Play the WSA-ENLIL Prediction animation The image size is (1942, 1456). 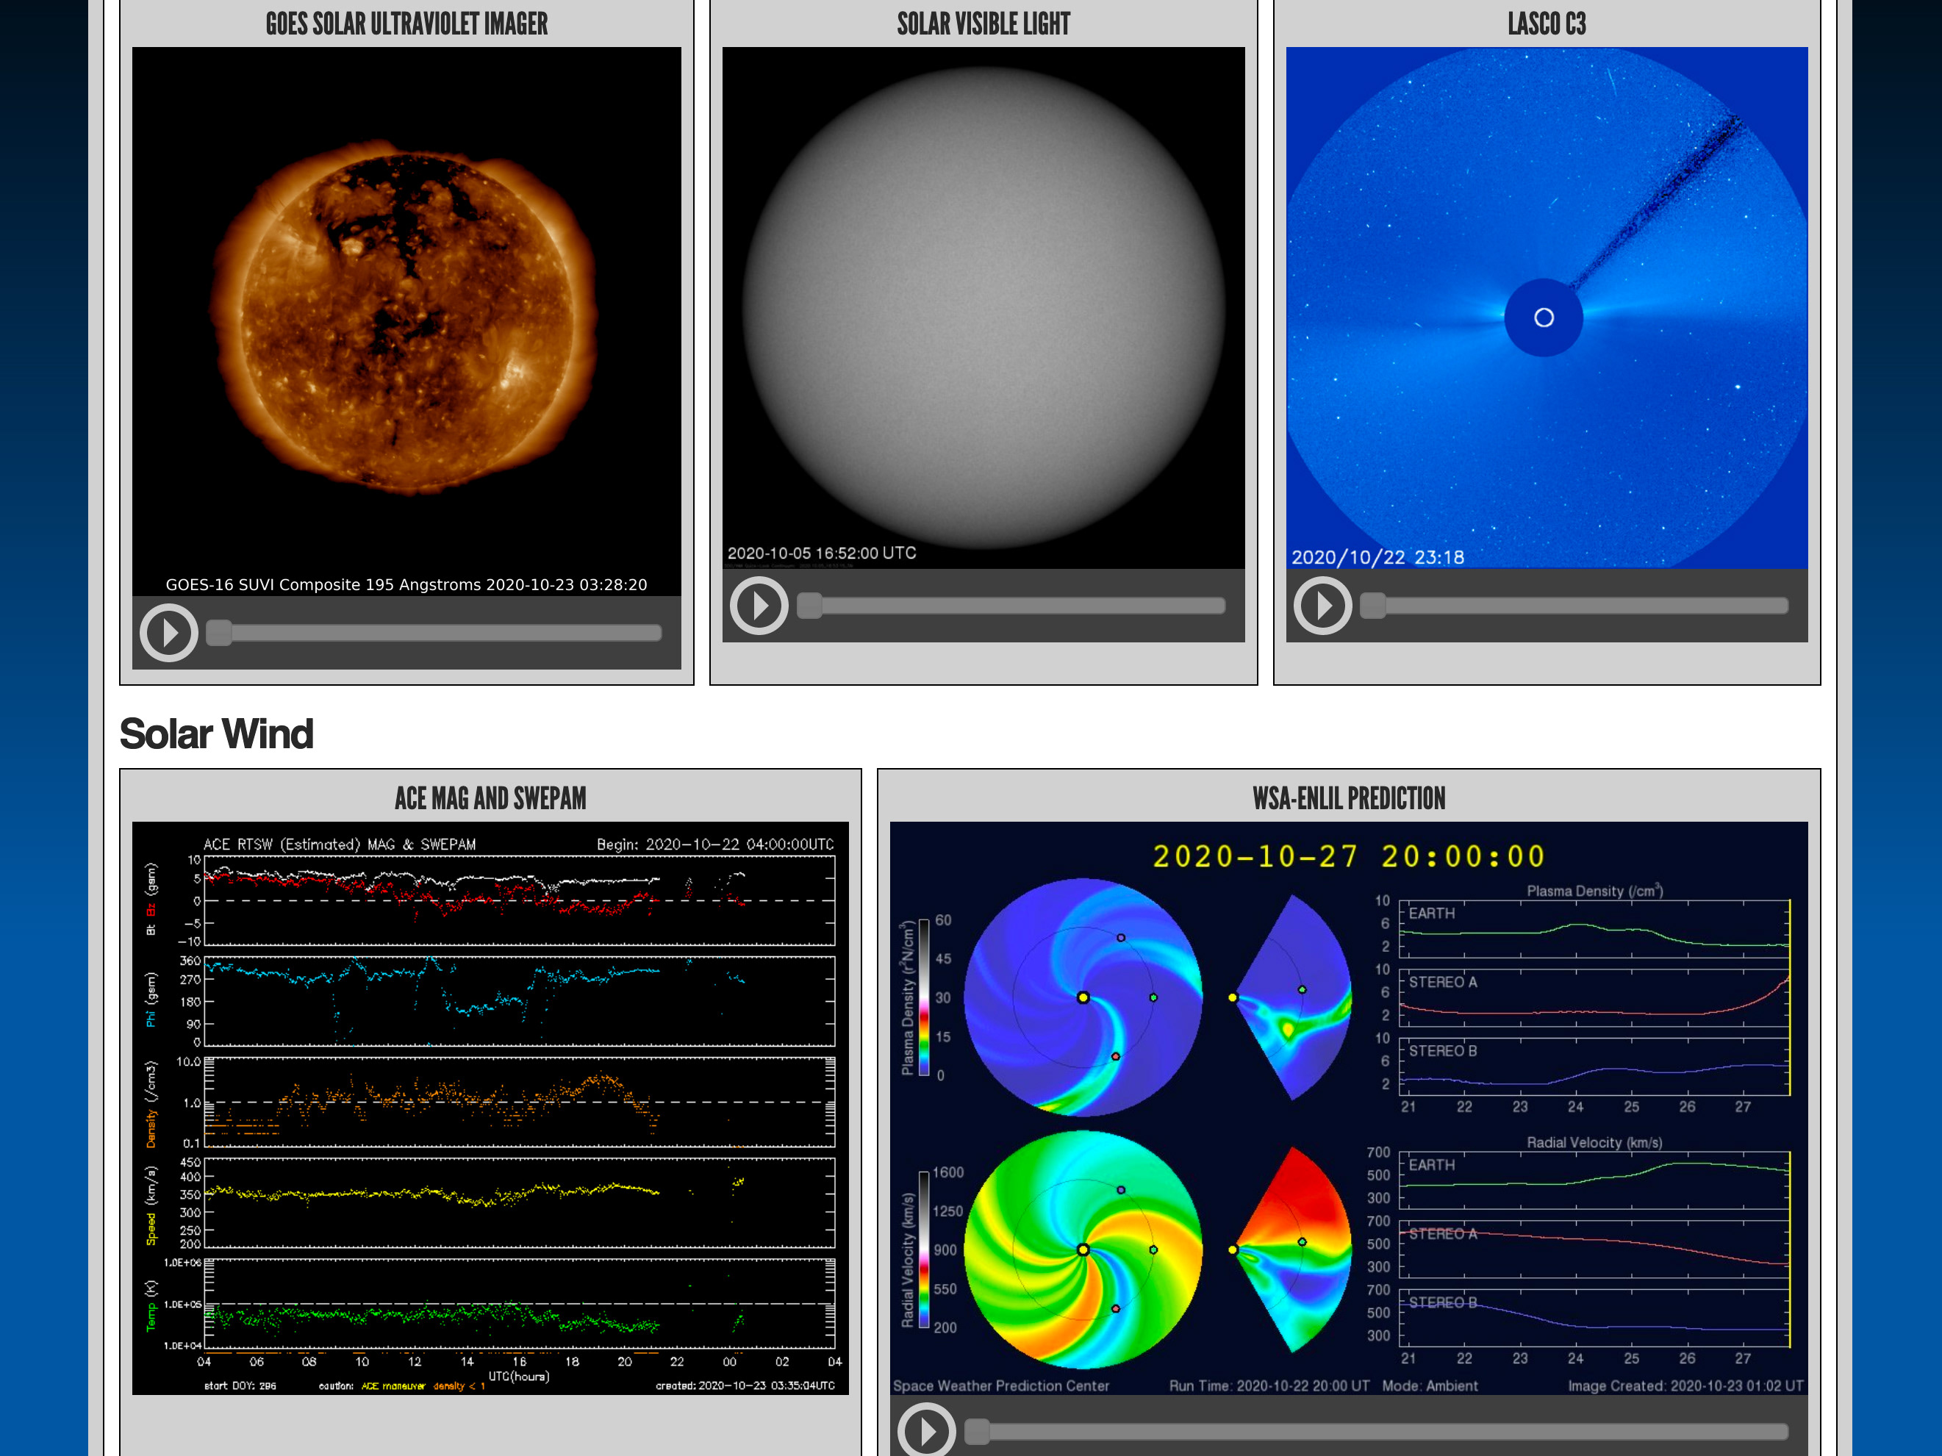tap(927, 1432)
